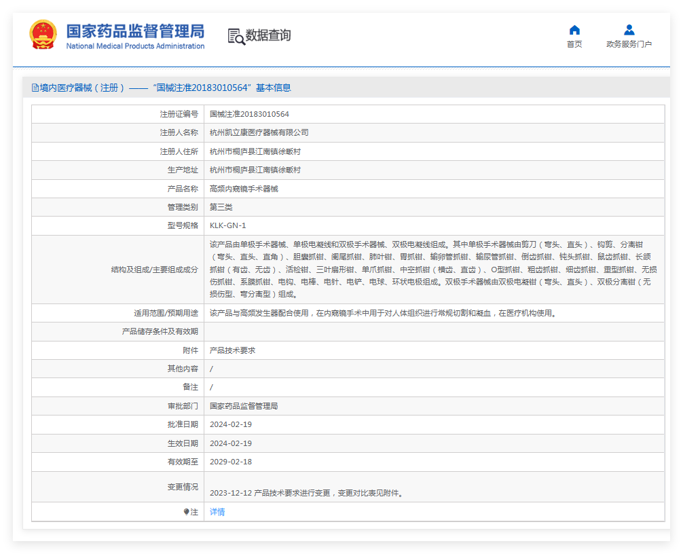
Task: Click change record 2023-12-12 产品技术要求进行变更
Action: (x=307, y=493)
